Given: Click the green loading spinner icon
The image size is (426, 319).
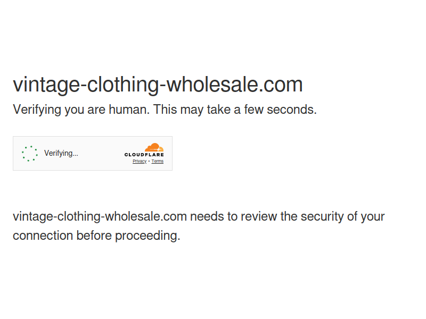Looking at the screenshot, I should pyautogui.click(x=30, y=154).
